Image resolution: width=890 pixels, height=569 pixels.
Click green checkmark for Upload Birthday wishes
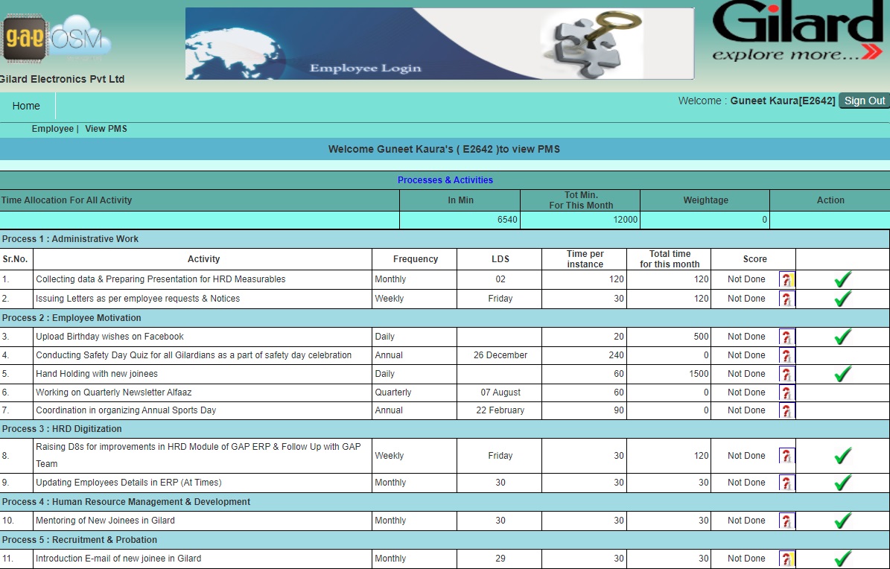pyautogui.click(x=842, y=337)
